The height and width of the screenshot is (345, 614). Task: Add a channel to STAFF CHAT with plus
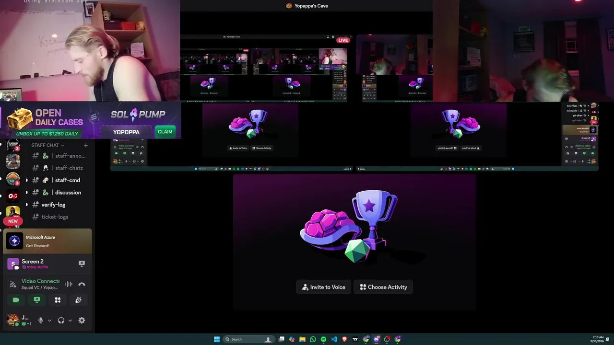(x=86, y=145)
